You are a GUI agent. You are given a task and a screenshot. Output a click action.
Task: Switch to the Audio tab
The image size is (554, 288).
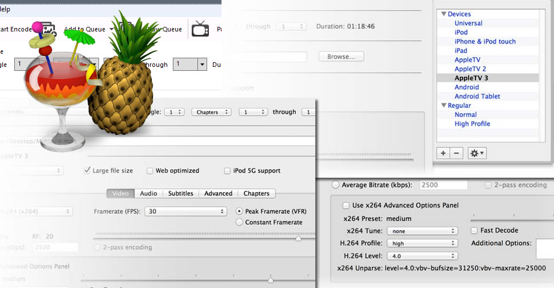[x=149, y=193]
